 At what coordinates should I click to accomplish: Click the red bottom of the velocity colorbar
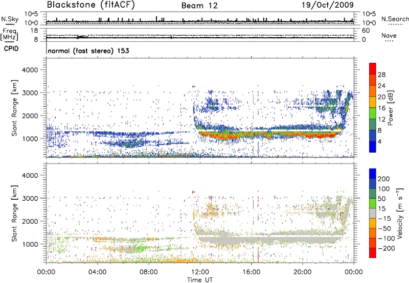(373, 253)
